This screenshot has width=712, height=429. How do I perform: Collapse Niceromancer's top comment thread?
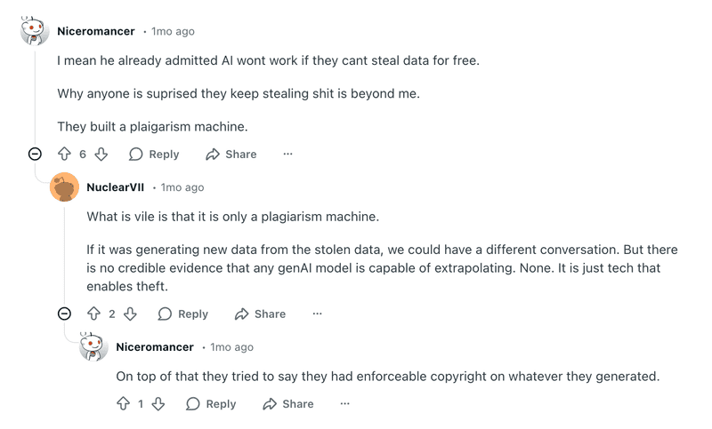(35, 154)
